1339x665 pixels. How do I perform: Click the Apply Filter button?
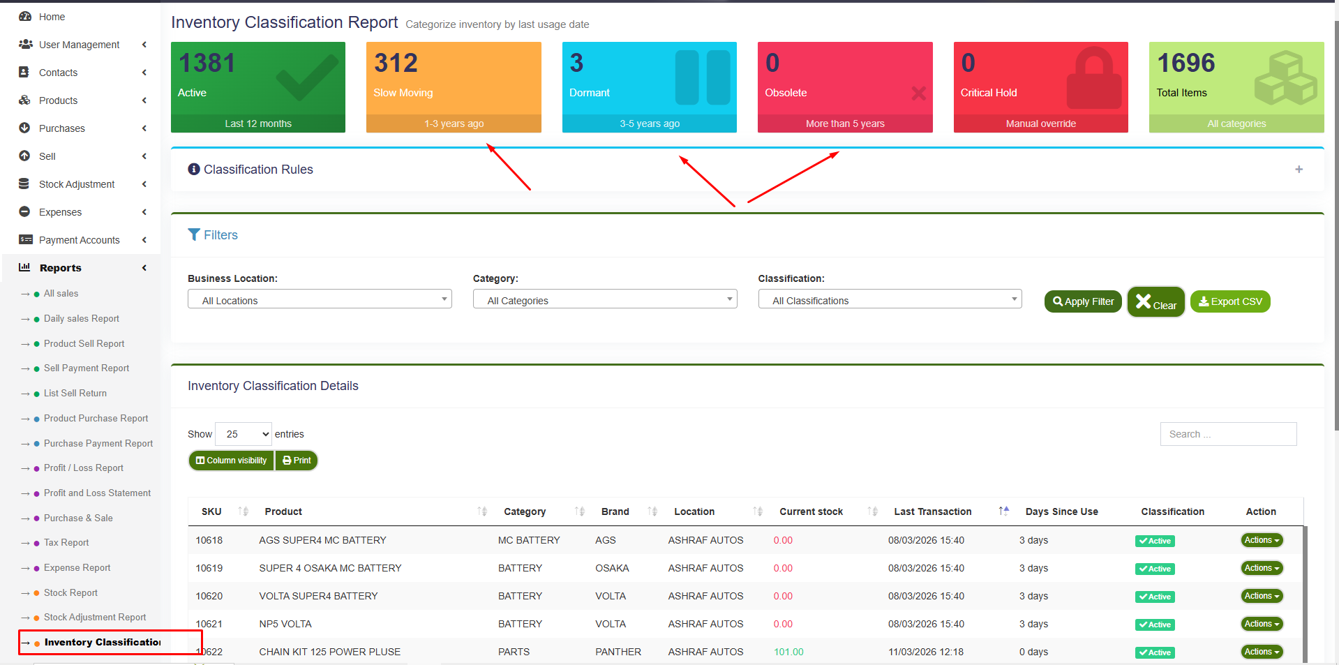pos(1082,301)
